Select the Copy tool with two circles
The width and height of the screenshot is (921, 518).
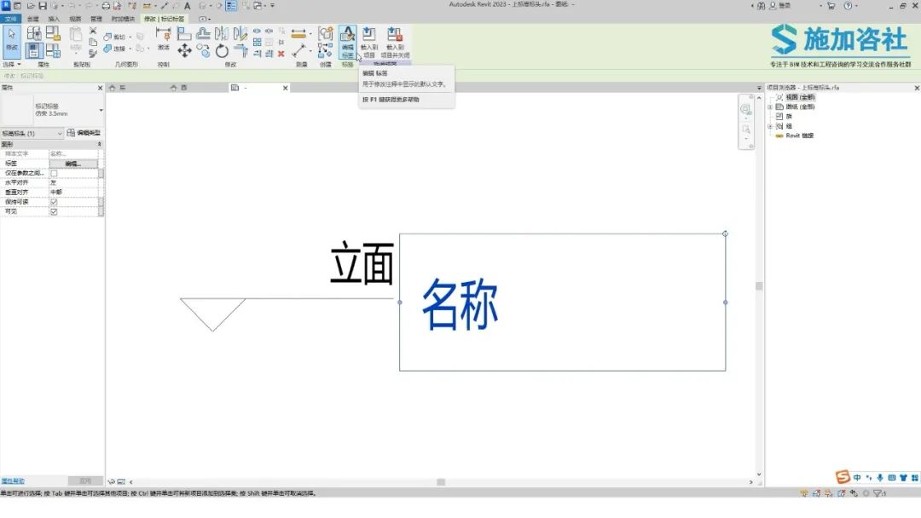(x=203, y=51)
